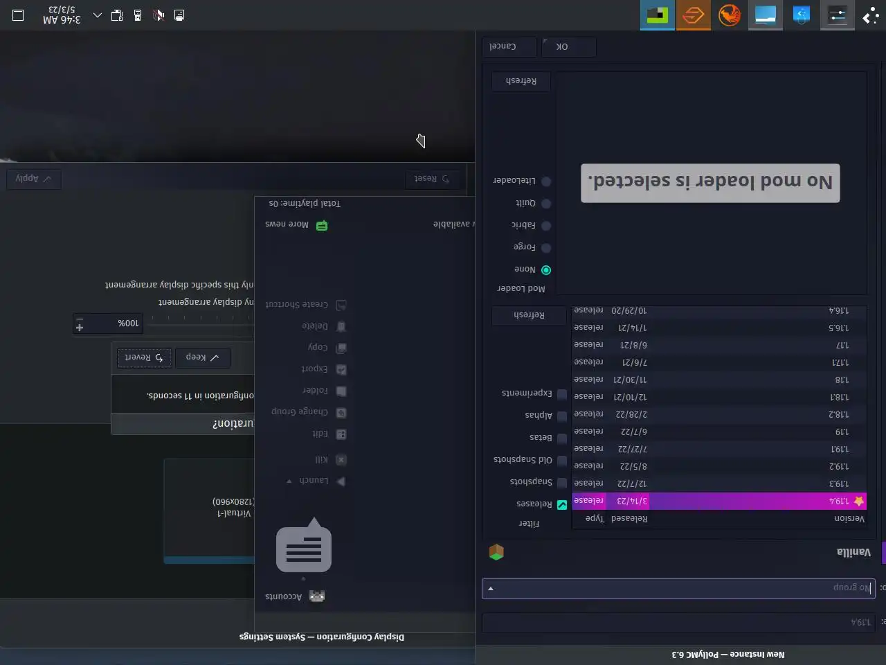Expand the hidden system tray chevron
This screenshot has height=665, width=886.
click(98, 15)
